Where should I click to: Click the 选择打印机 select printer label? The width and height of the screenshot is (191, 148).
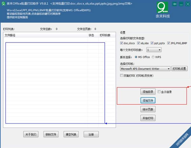pos(127,64)
